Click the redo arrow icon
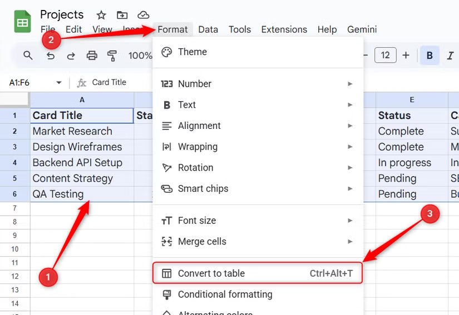Viewport: 459px width, 315px height. click(x=71, y=56)
